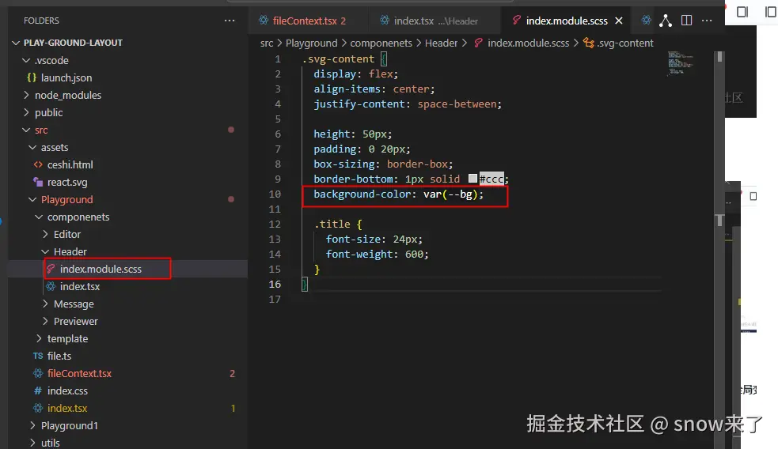The height and width of the screenshot is (449, 778).
Task: Click Header breadcrumb segment
Action: pyautogui.click(x=441, y=43)
